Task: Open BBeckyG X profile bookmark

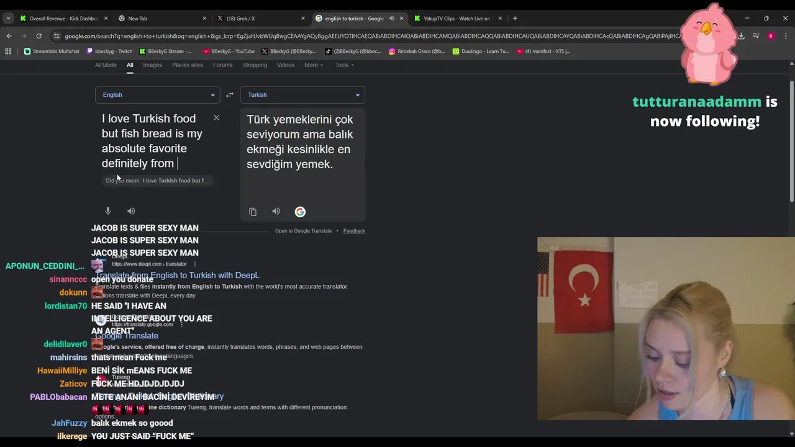Action: [x=288, y=52]
